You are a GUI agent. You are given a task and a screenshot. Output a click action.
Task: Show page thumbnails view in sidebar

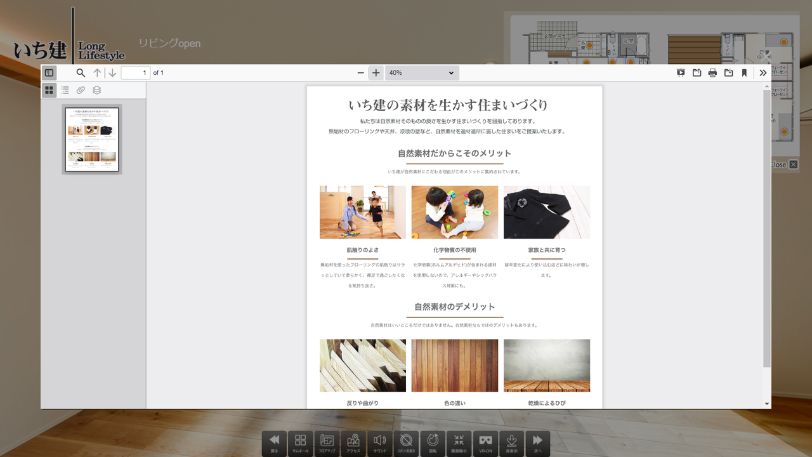(x=49, y=90)
